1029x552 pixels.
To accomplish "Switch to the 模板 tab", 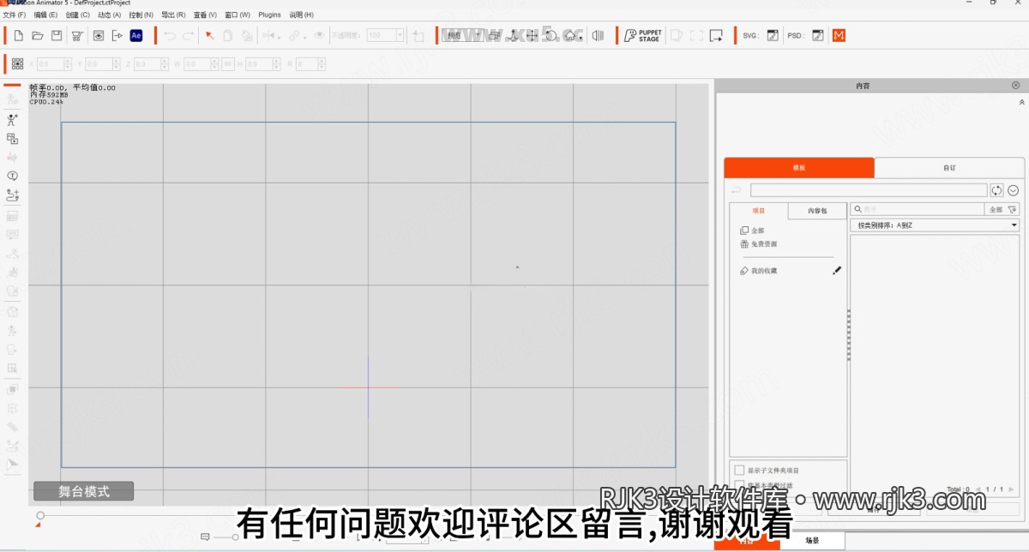I will click(799, 168).
